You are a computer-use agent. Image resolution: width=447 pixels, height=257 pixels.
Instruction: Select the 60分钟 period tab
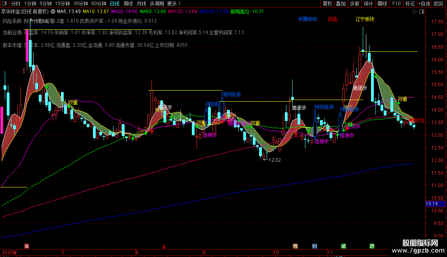tap(98, 4)
